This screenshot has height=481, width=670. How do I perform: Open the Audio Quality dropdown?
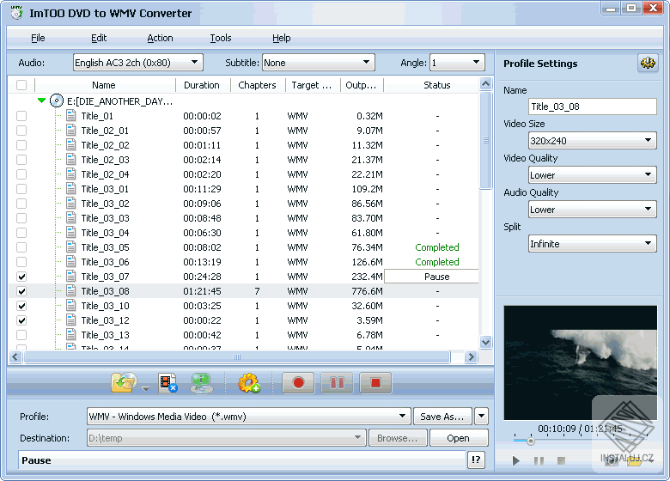592,209
